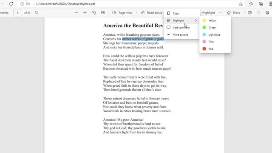This screenshot has width=272, height=153.
Task: Click the page number field showing 5
Action: tap(17, 13)
